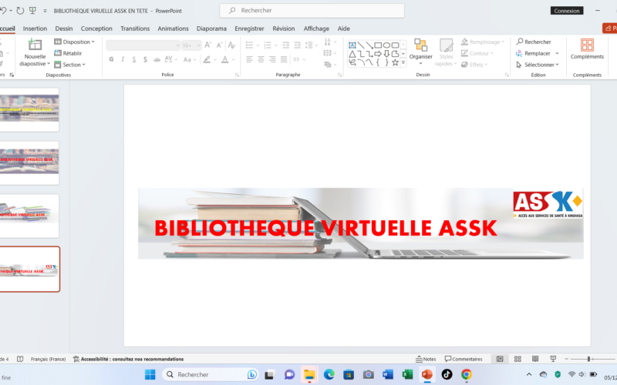The image size is (617, 385).
Task: Align text to the left
Action: pos(249,59)
